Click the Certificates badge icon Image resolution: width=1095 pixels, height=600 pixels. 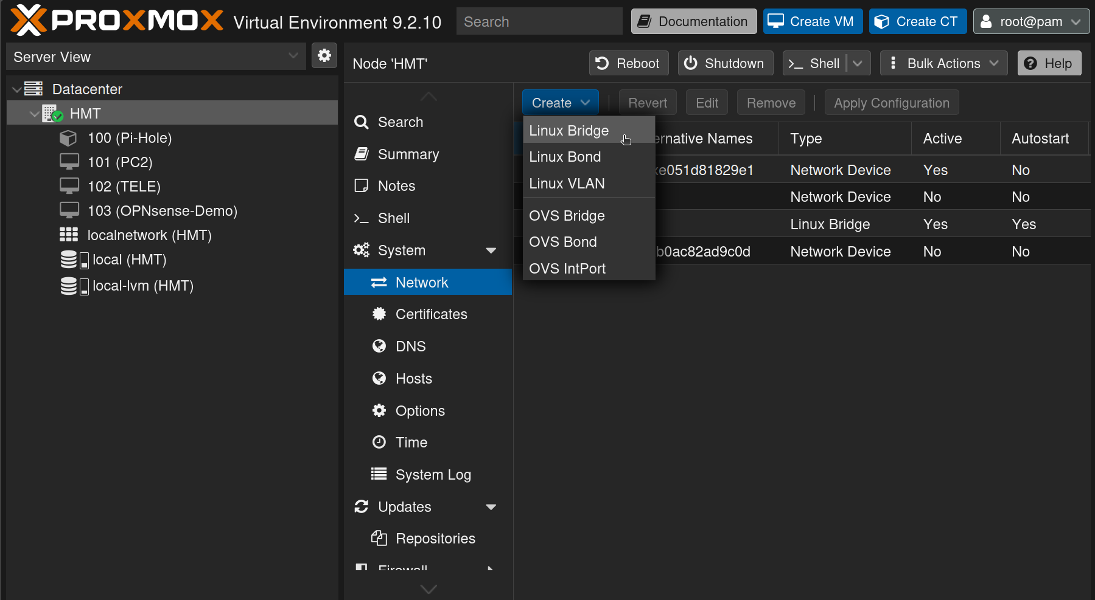pos(379,314)
